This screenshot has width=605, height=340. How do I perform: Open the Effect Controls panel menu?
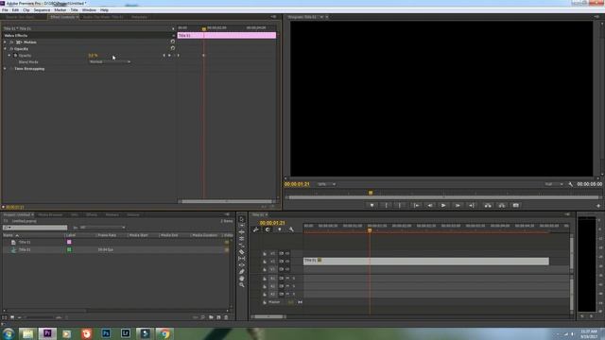click(x=273, y=17)
